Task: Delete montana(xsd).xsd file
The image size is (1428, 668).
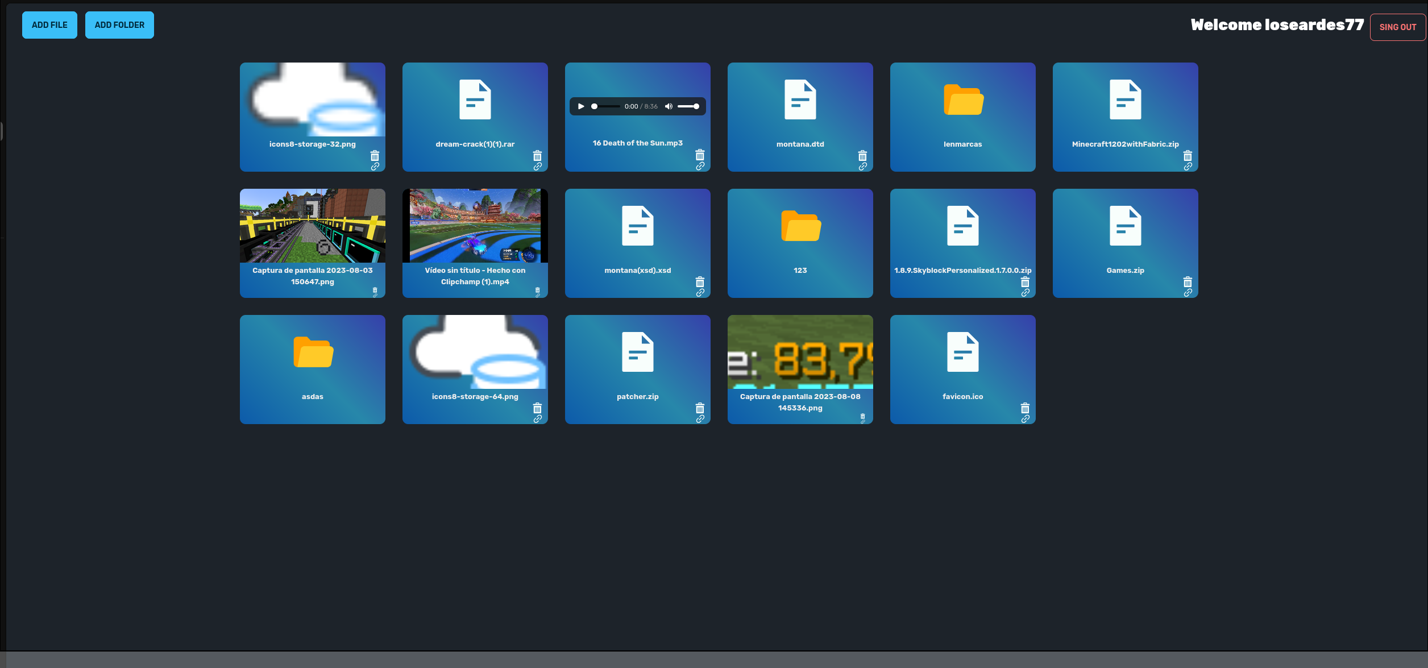Action: pyautogui.click(x=700, y=282)
